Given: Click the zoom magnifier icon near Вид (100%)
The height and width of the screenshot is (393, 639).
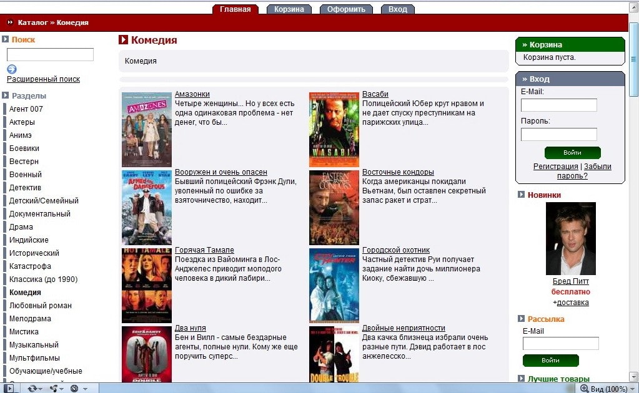Looking at the screenshot, I should tap(585, 389).
